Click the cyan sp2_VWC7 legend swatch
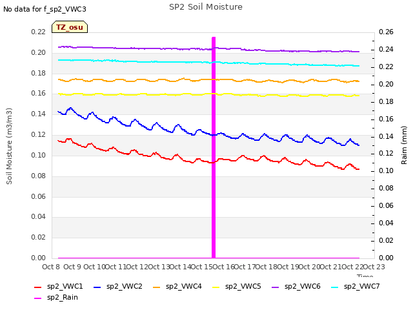The height and width of the screenshot is (310, 413). coord(334,287)
